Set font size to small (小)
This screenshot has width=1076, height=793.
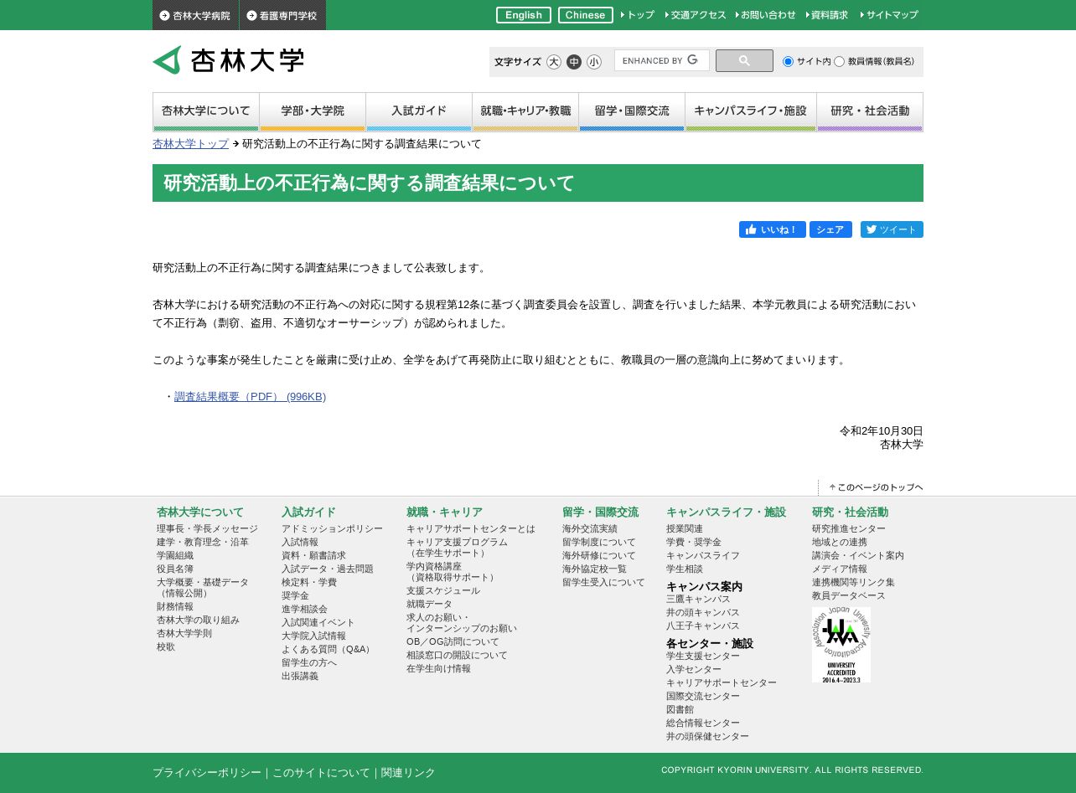[594, 62]
